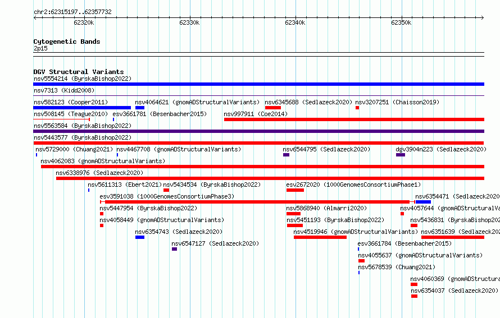Viewport: 500px width, 318px height.
Task: Click the red bar under nsv6345688
Action: [x=273, y=108]
